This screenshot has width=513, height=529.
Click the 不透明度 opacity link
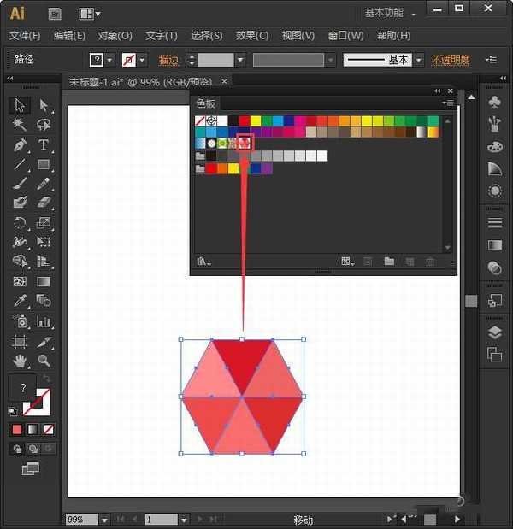click(x=450, y=60)
